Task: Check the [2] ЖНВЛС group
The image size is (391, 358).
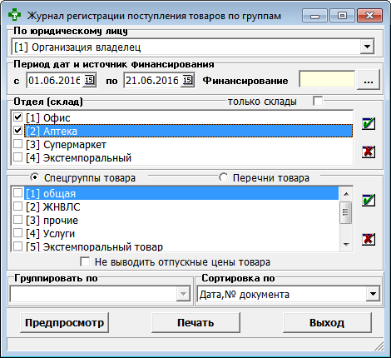Action: (18, 206)
